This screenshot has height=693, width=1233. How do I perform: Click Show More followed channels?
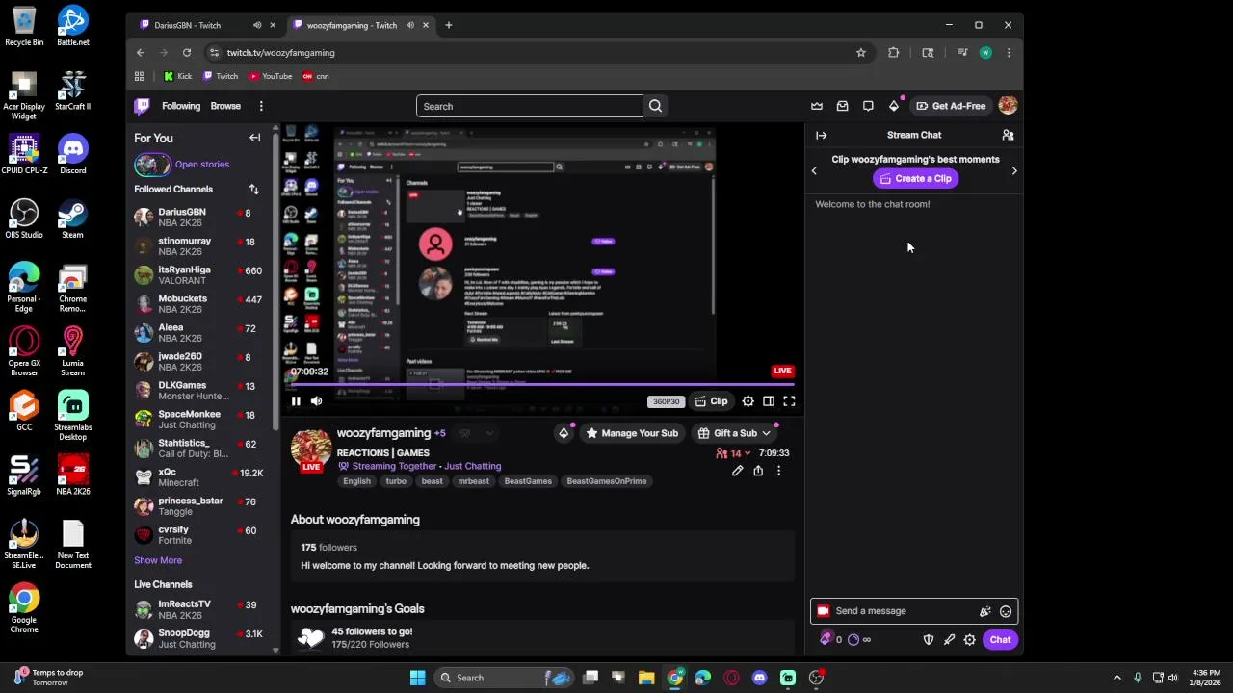[x=158, y=560]
